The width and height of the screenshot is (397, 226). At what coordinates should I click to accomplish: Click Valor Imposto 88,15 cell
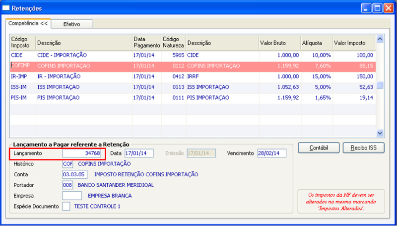coord(354,66)
